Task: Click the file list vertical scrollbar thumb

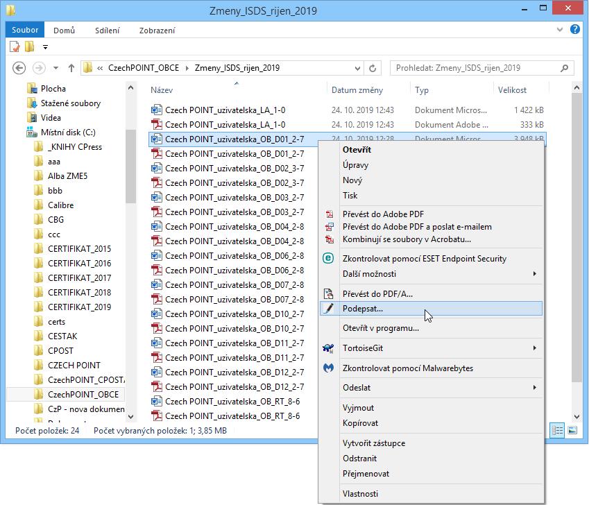Action: click(577, 237)
